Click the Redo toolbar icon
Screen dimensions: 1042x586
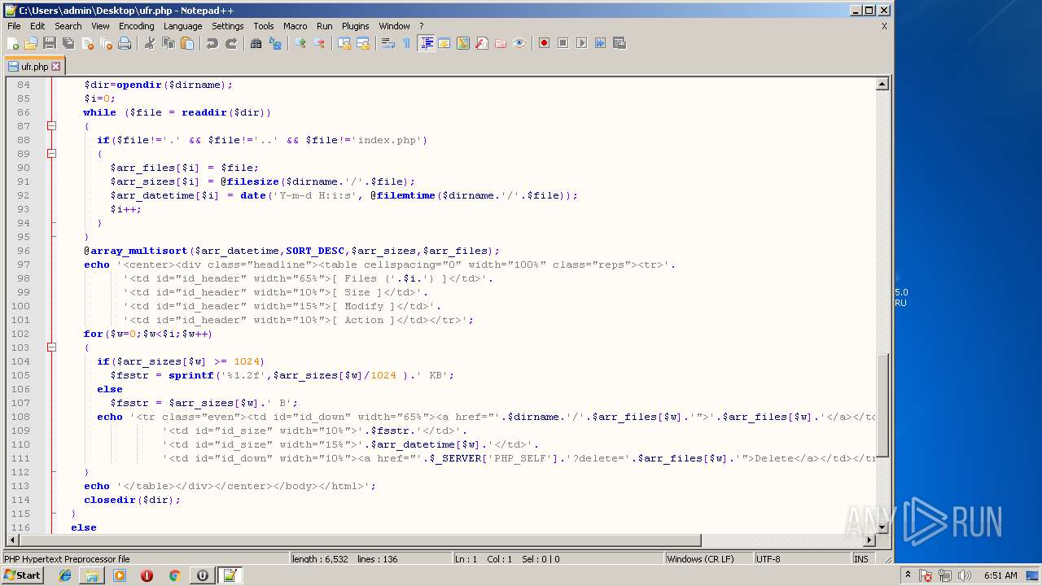click(231, 43)
